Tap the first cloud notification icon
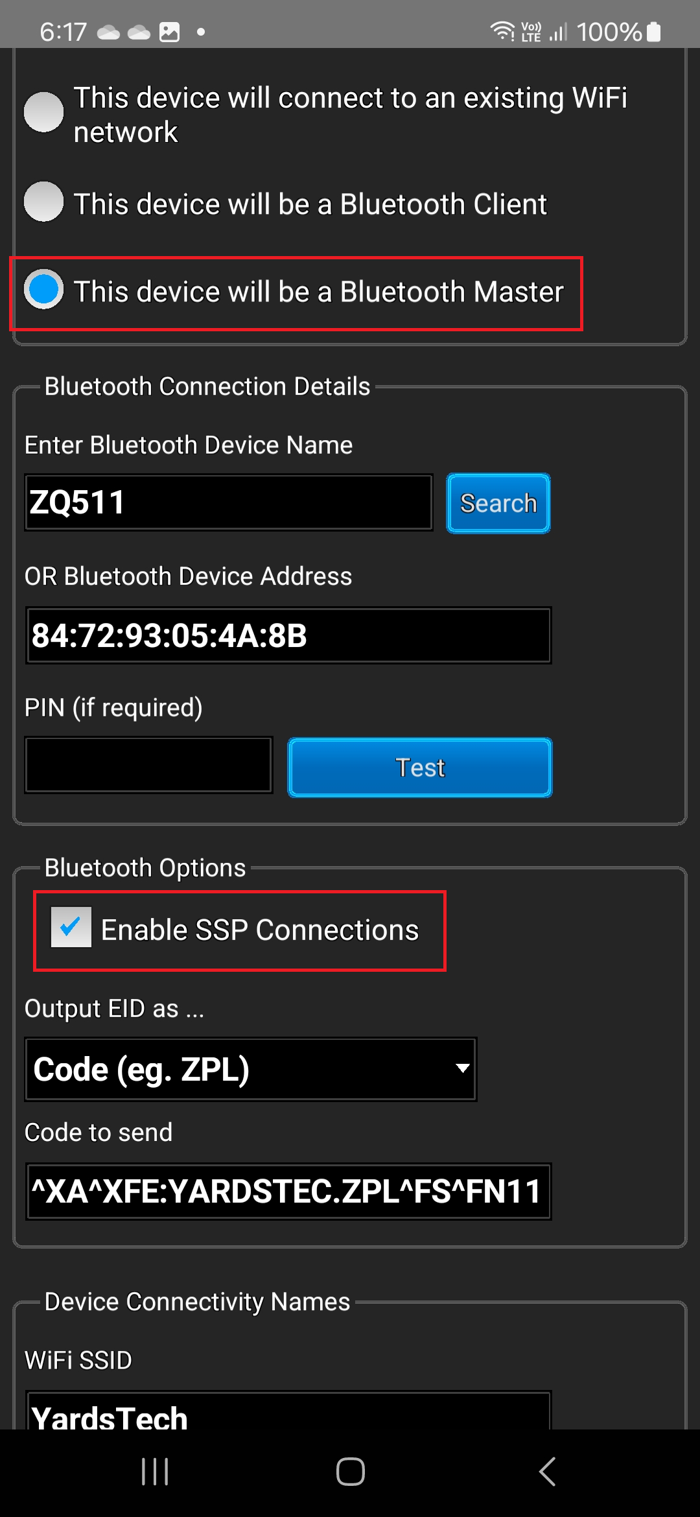 (x=108, y=32)
